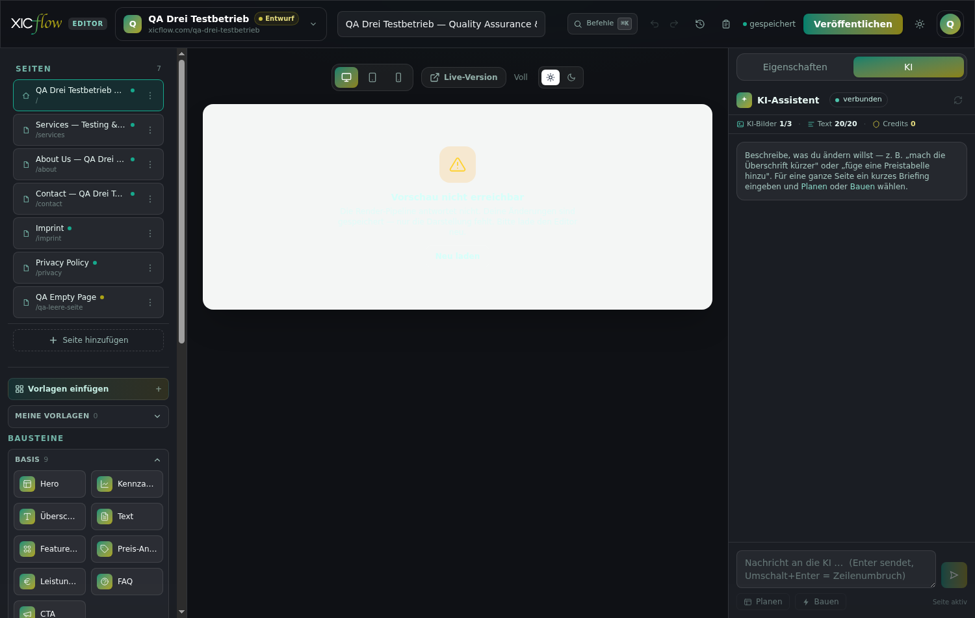Open menu for Imprint page row
Screen dimensions: 975x618
(150, 234)
